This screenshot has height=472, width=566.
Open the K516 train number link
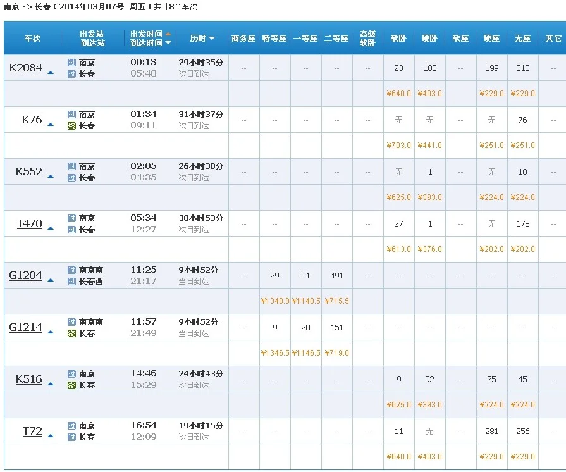(29, 379)
